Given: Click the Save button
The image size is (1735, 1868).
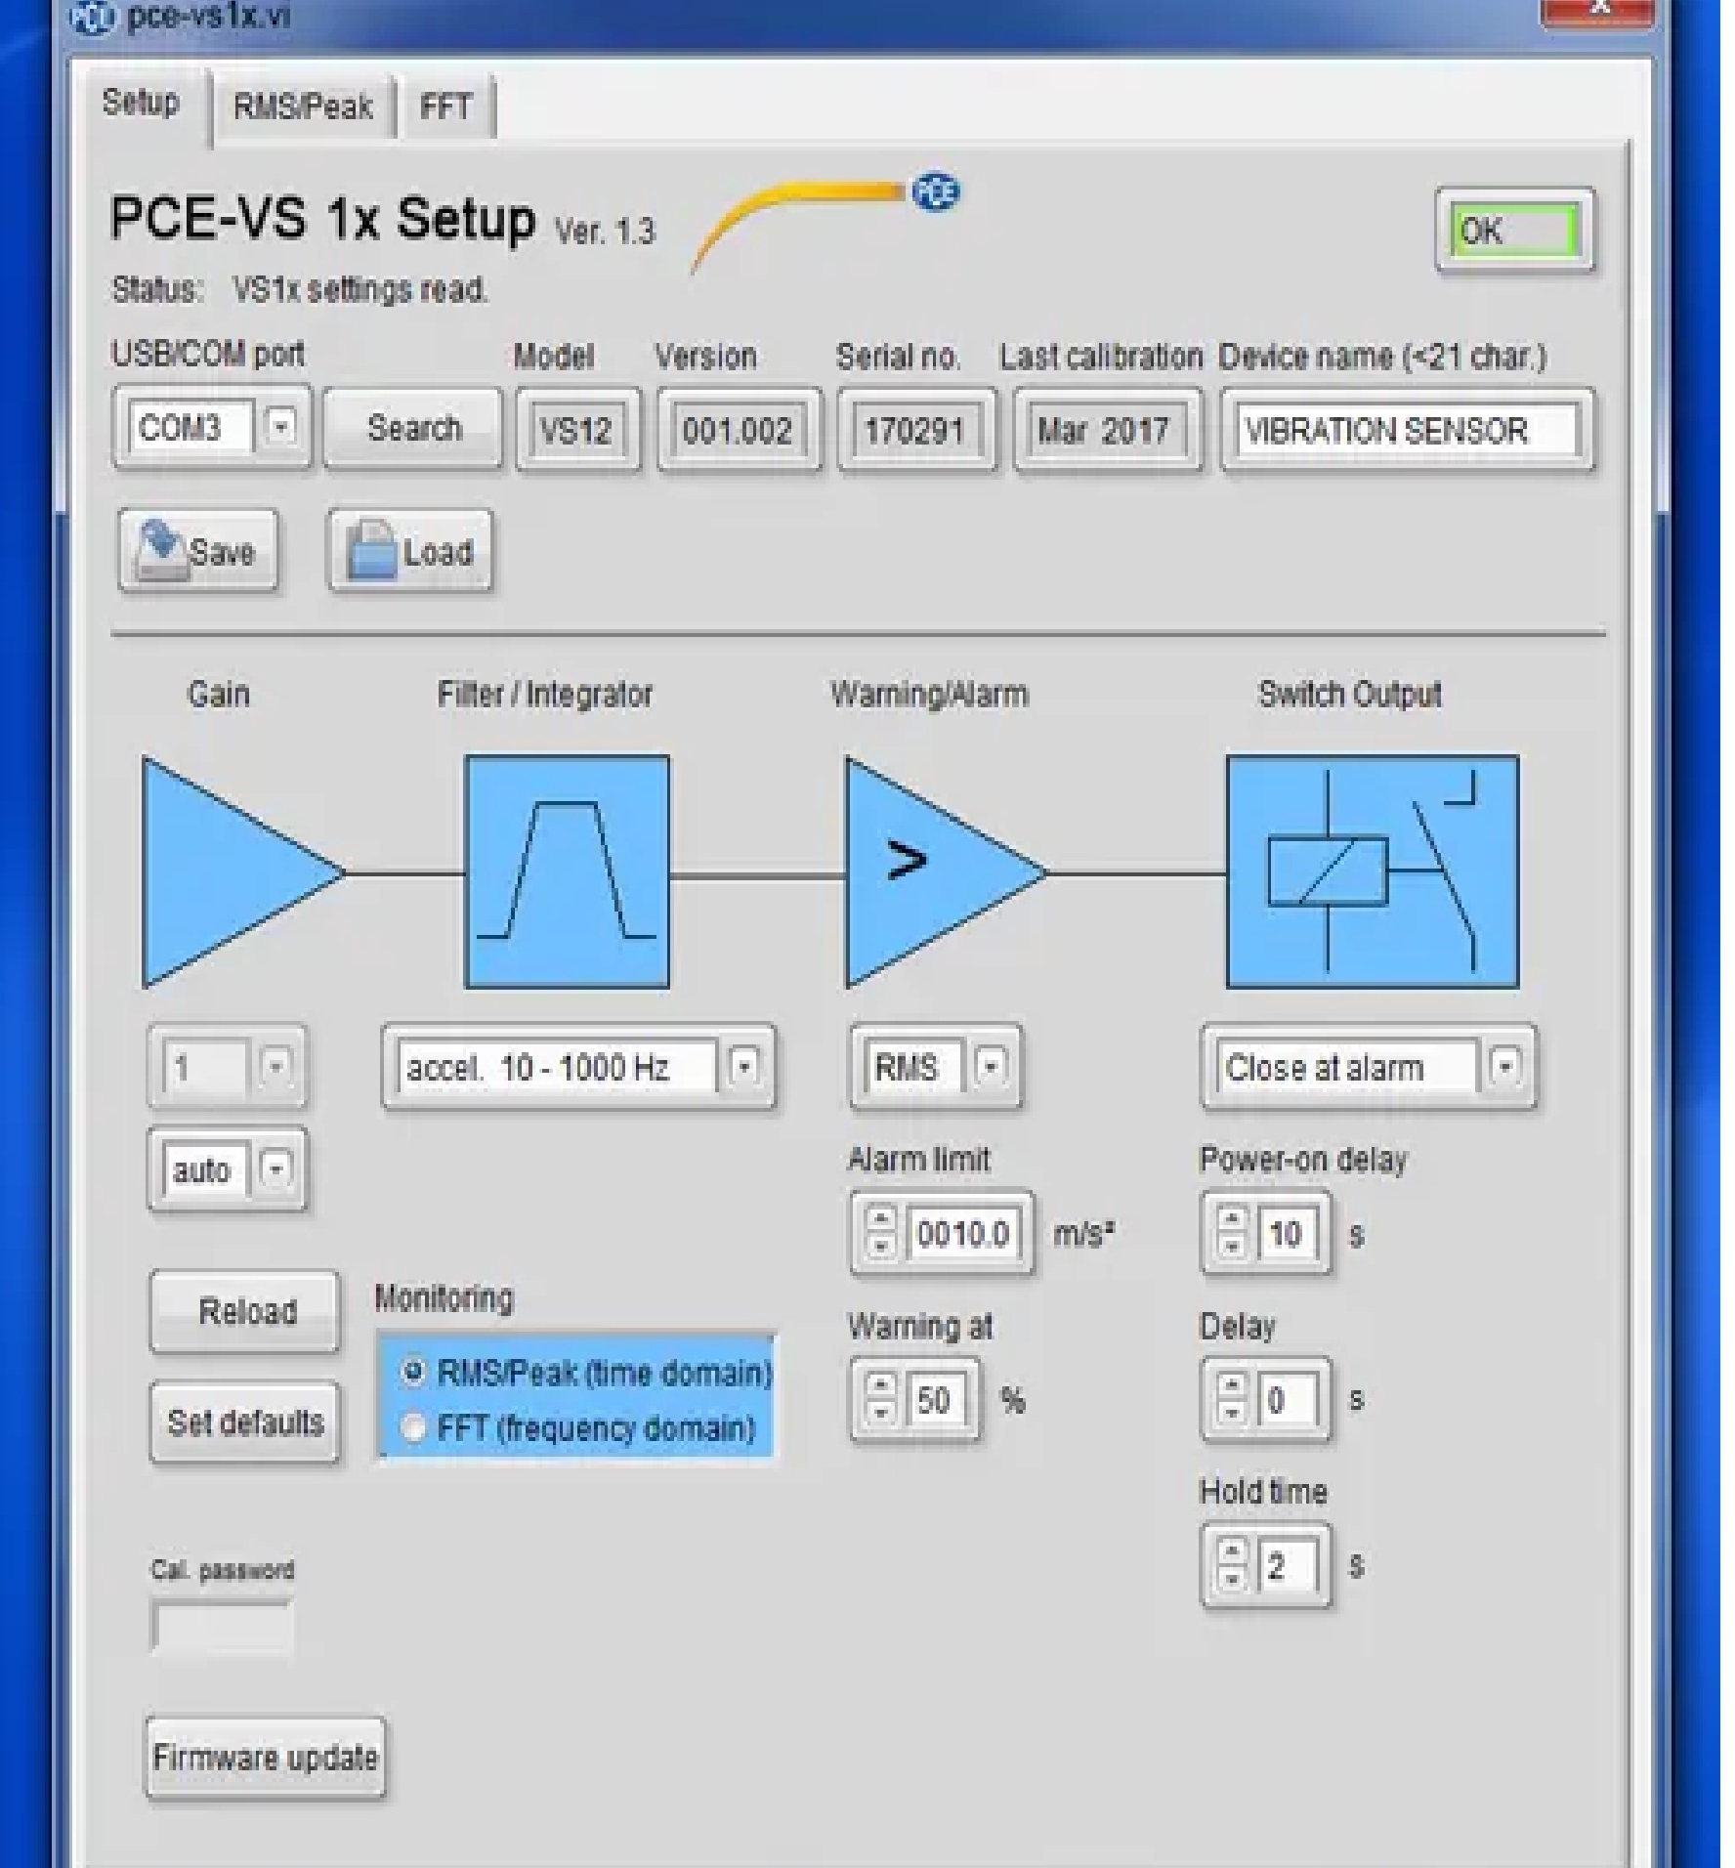Looking at the screenshot, I should point(198,551).
